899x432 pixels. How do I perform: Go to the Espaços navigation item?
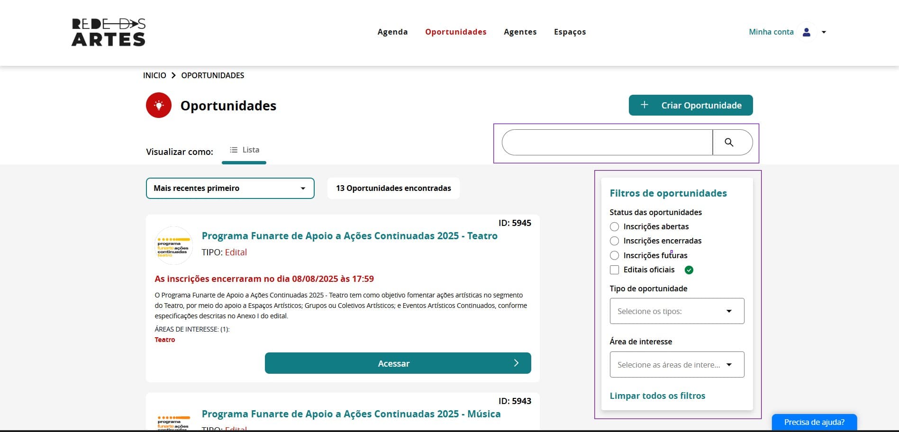pyautogui.click(x=570, y=32)
